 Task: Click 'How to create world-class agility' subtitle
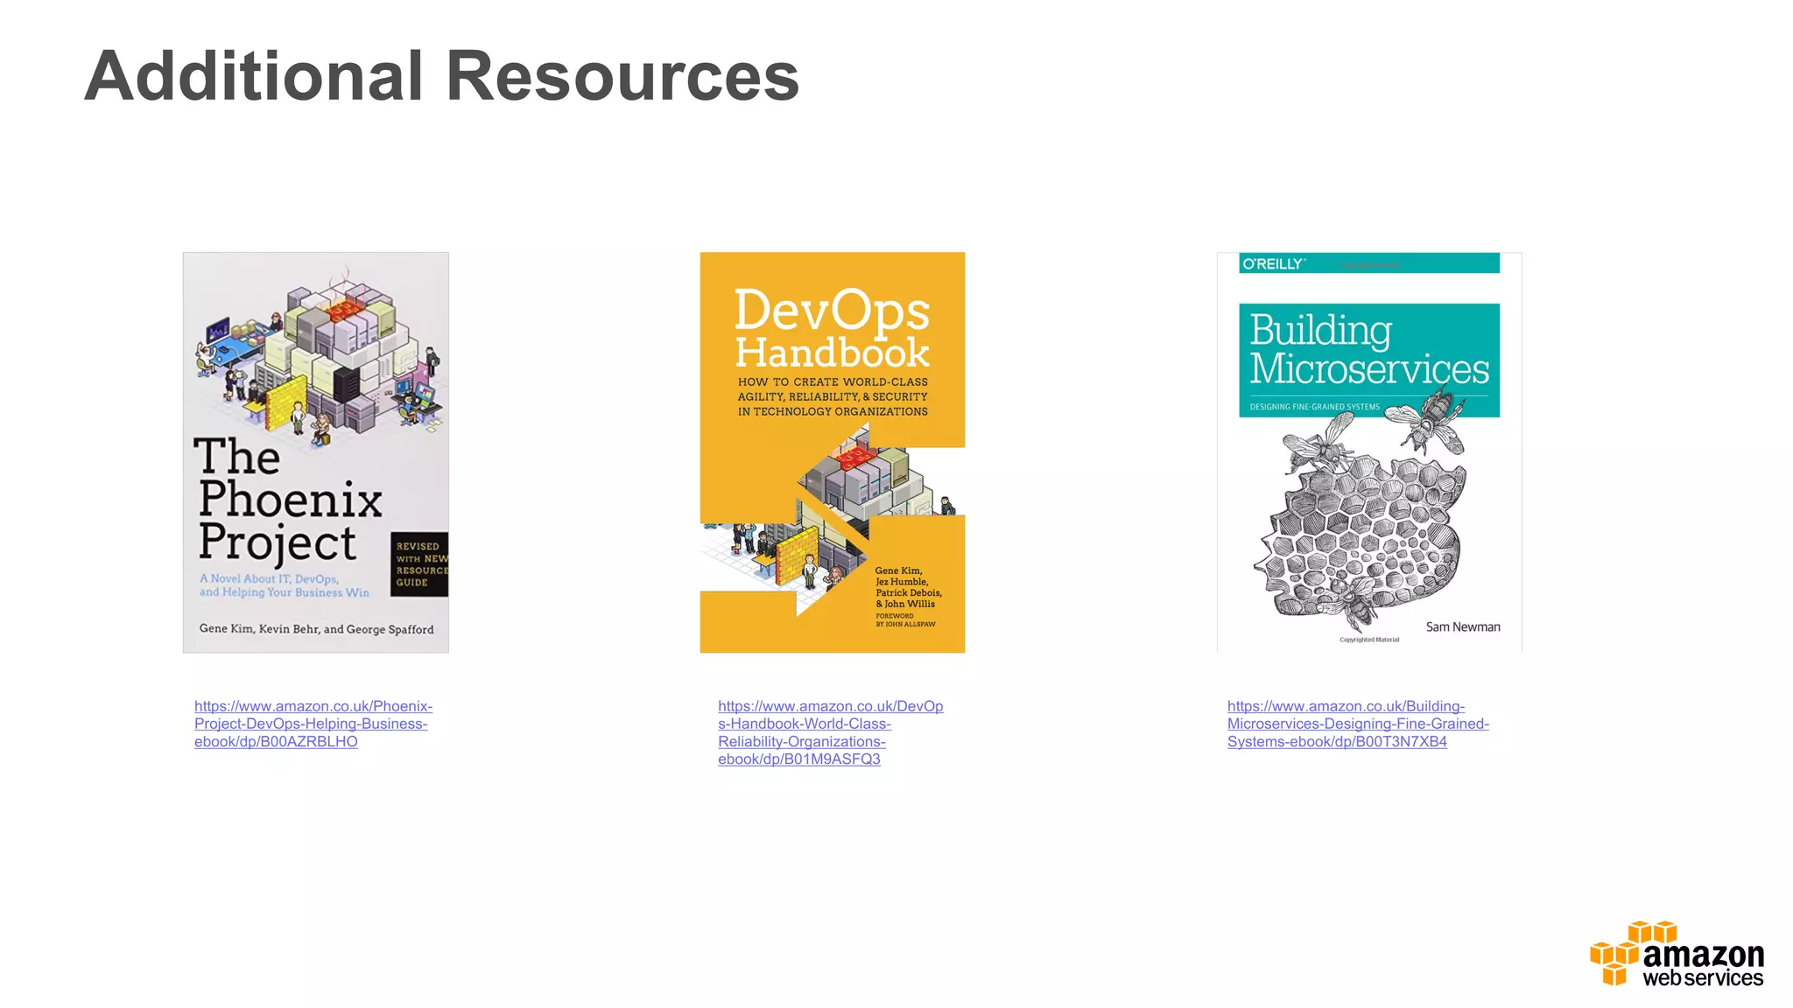(833, 396)
